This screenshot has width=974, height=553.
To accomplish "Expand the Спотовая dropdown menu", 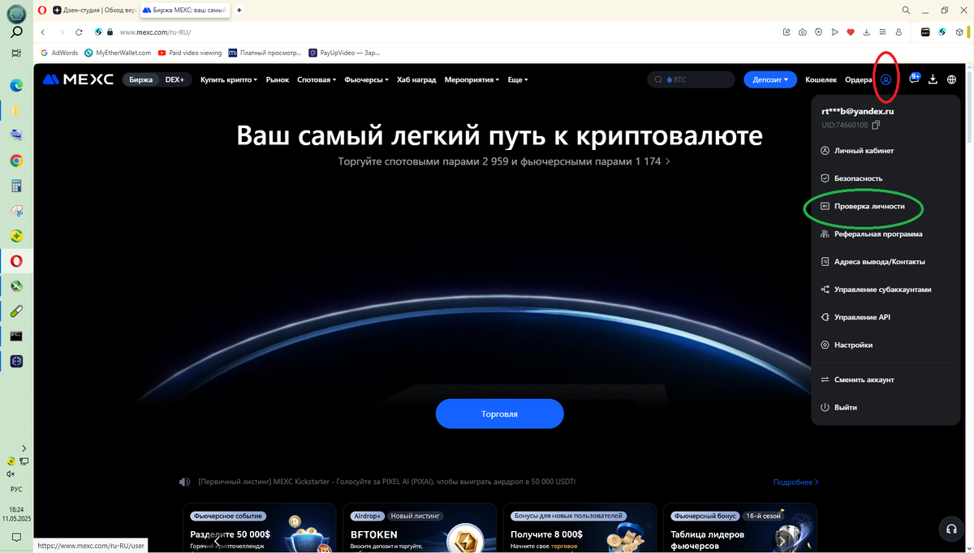I will click(317, 79).
